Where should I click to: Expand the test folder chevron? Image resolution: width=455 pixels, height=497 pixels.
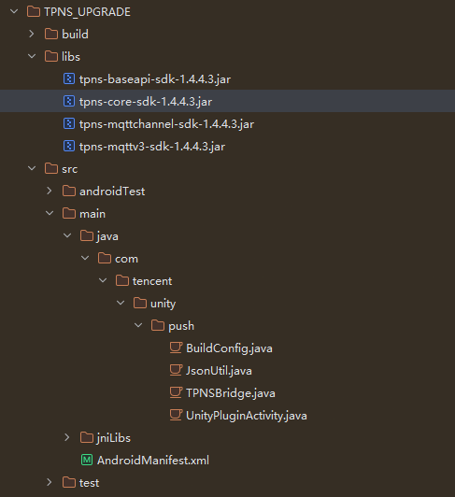50,482
